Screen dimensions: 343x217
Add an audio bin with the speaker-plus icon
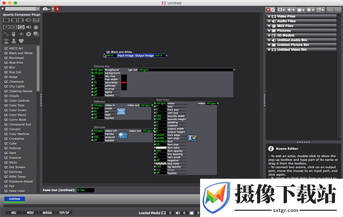(x=291, y=10)
